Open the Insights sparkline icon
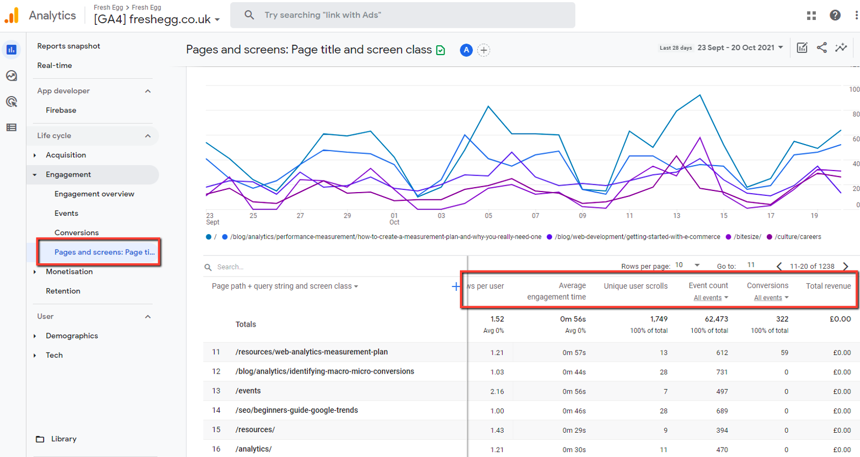 click(x=841, y=47)
